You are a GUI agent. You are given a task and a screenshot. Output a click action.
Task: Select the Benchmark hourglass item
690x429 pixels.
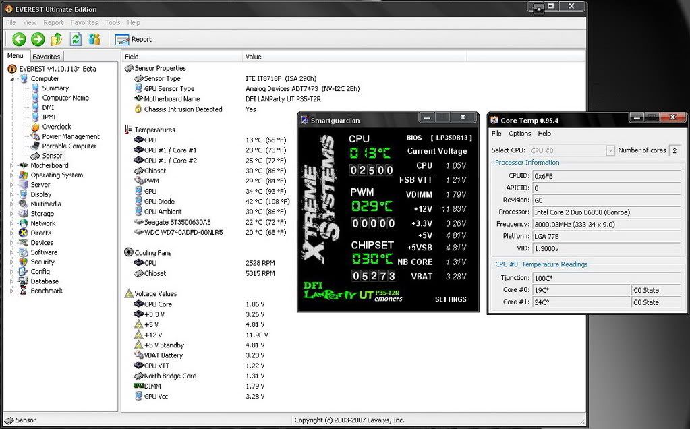point(24,291)
